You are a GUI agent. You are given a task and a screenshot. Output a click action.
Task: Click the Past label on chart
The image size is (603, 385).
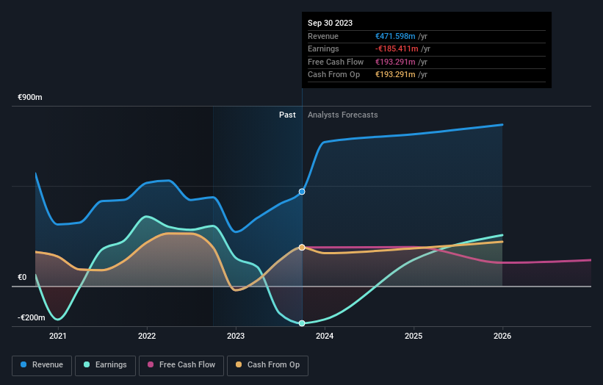pos(287,115)
